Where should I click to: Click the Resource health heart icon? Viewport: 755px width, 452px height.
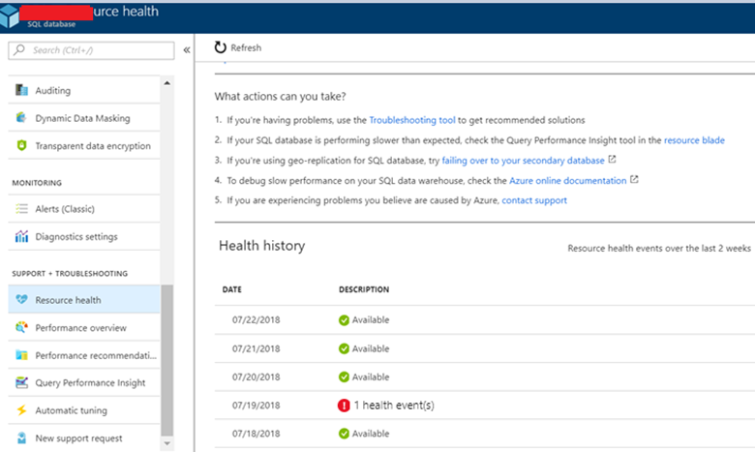(21, 299)
